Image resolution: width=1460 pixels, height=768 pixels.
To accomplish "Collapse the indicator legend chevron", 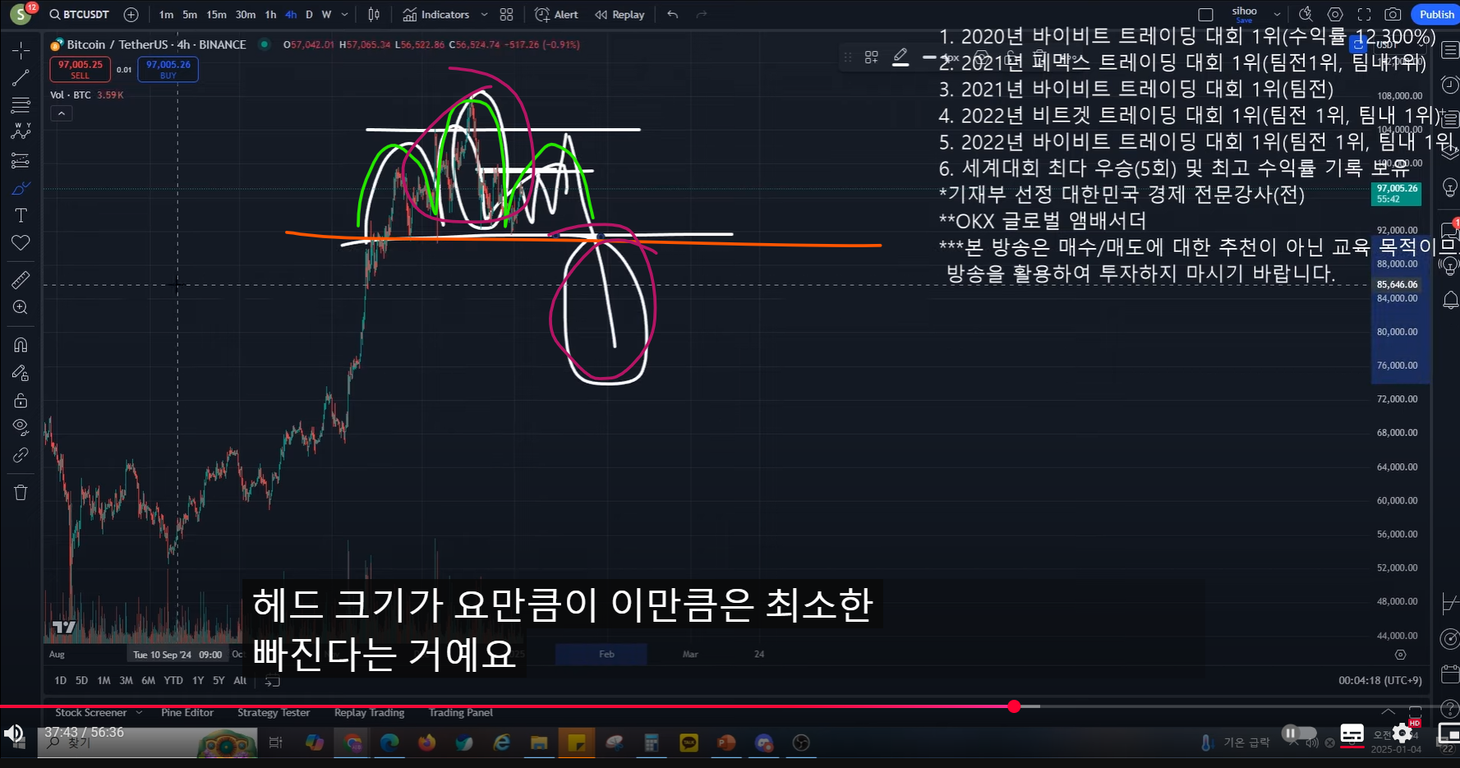I will click(61, 113).
